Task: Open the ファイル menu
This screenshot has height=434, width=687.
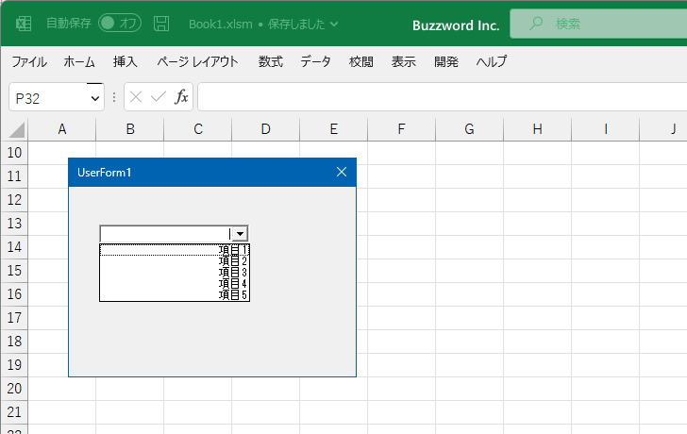Action: coord(29,61)
